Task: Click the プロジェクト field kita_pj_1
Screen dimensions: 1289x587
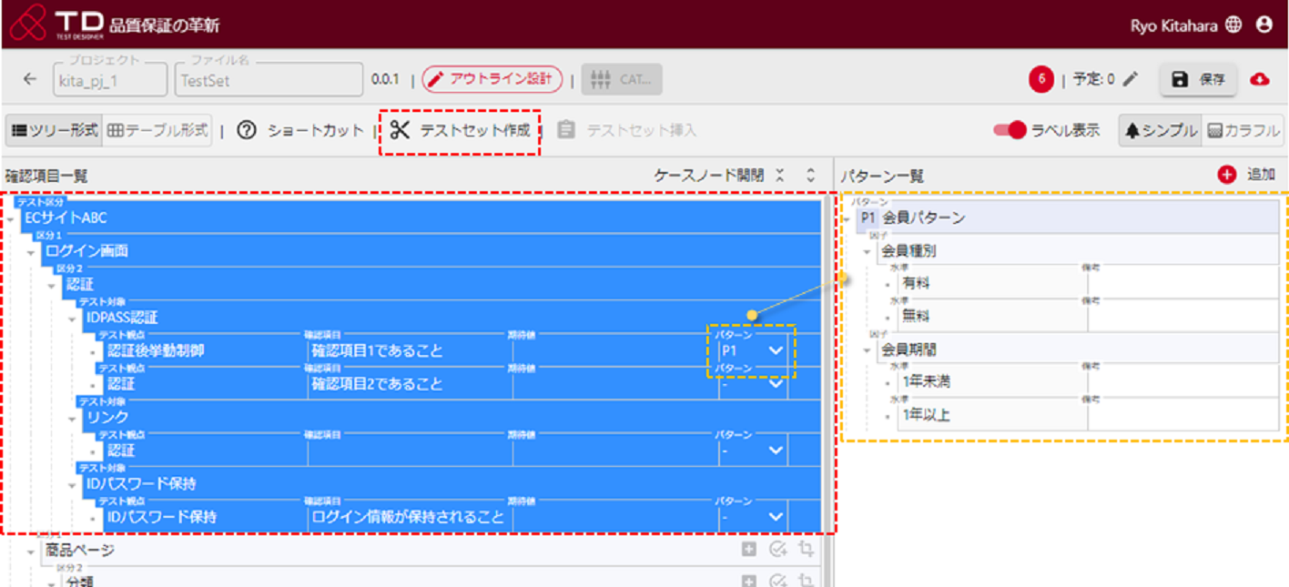Action: pos(110,79)
